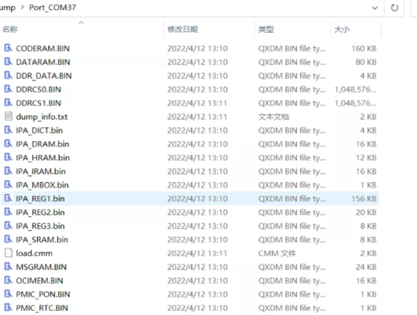This screenshot has width=417, height=315.
Task: Sort files by the 大小 column header
Action: 342,29
